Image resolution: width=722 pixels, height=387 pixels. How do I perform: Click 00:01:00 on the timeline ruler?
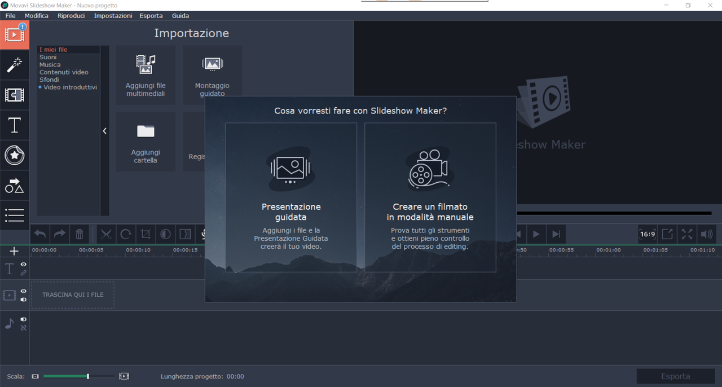(609, 250)
